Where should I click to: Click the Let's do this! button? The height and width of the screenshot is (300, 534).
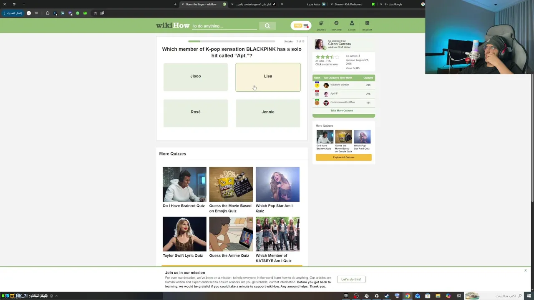[x=351, y=279]
